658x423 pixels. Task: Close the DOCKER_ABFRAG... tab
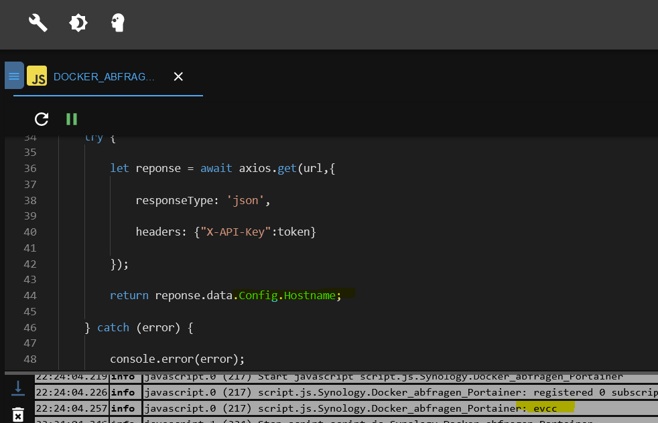178,77
